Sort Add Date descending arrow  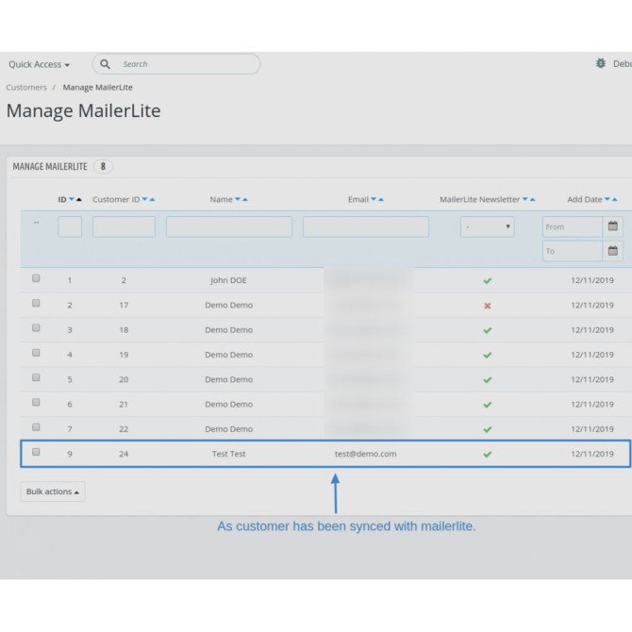tap(607, 200)
